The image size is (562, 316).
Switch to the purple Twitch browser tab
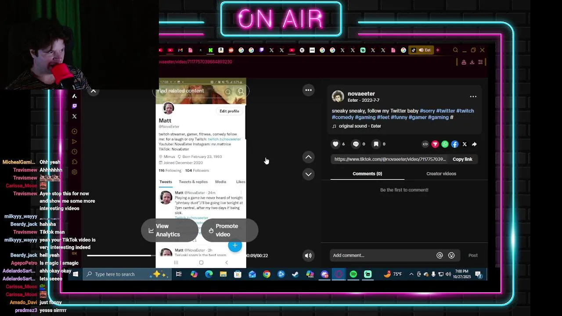click(261, 50)
